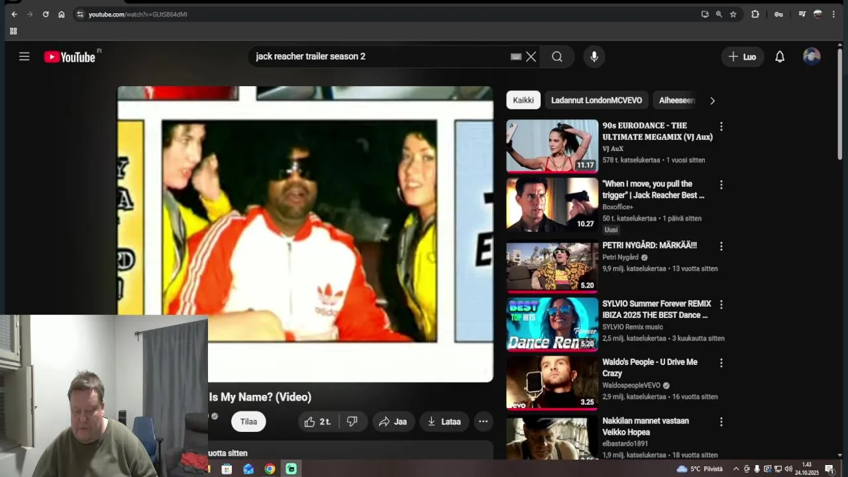Open options for Jack Reacher Best video
Image resolution: width=848 pixels, height=477 pixels.
click(x=721, y=185)
